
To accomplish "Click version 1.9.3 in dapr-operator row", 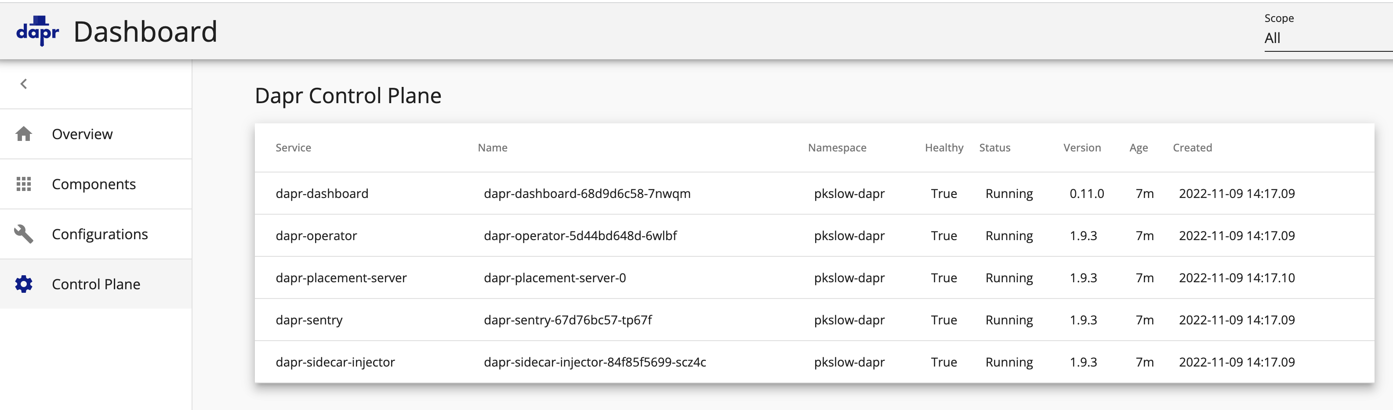I will tap(1083, 236).
